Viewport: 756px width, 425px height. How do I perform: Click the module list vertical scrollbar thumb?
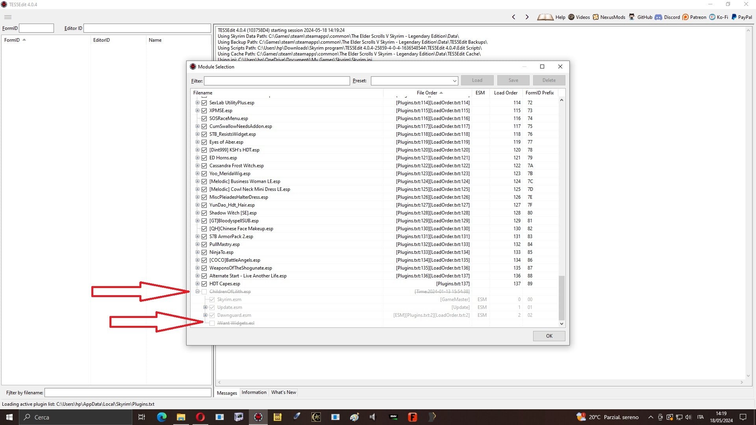point(561,298)
